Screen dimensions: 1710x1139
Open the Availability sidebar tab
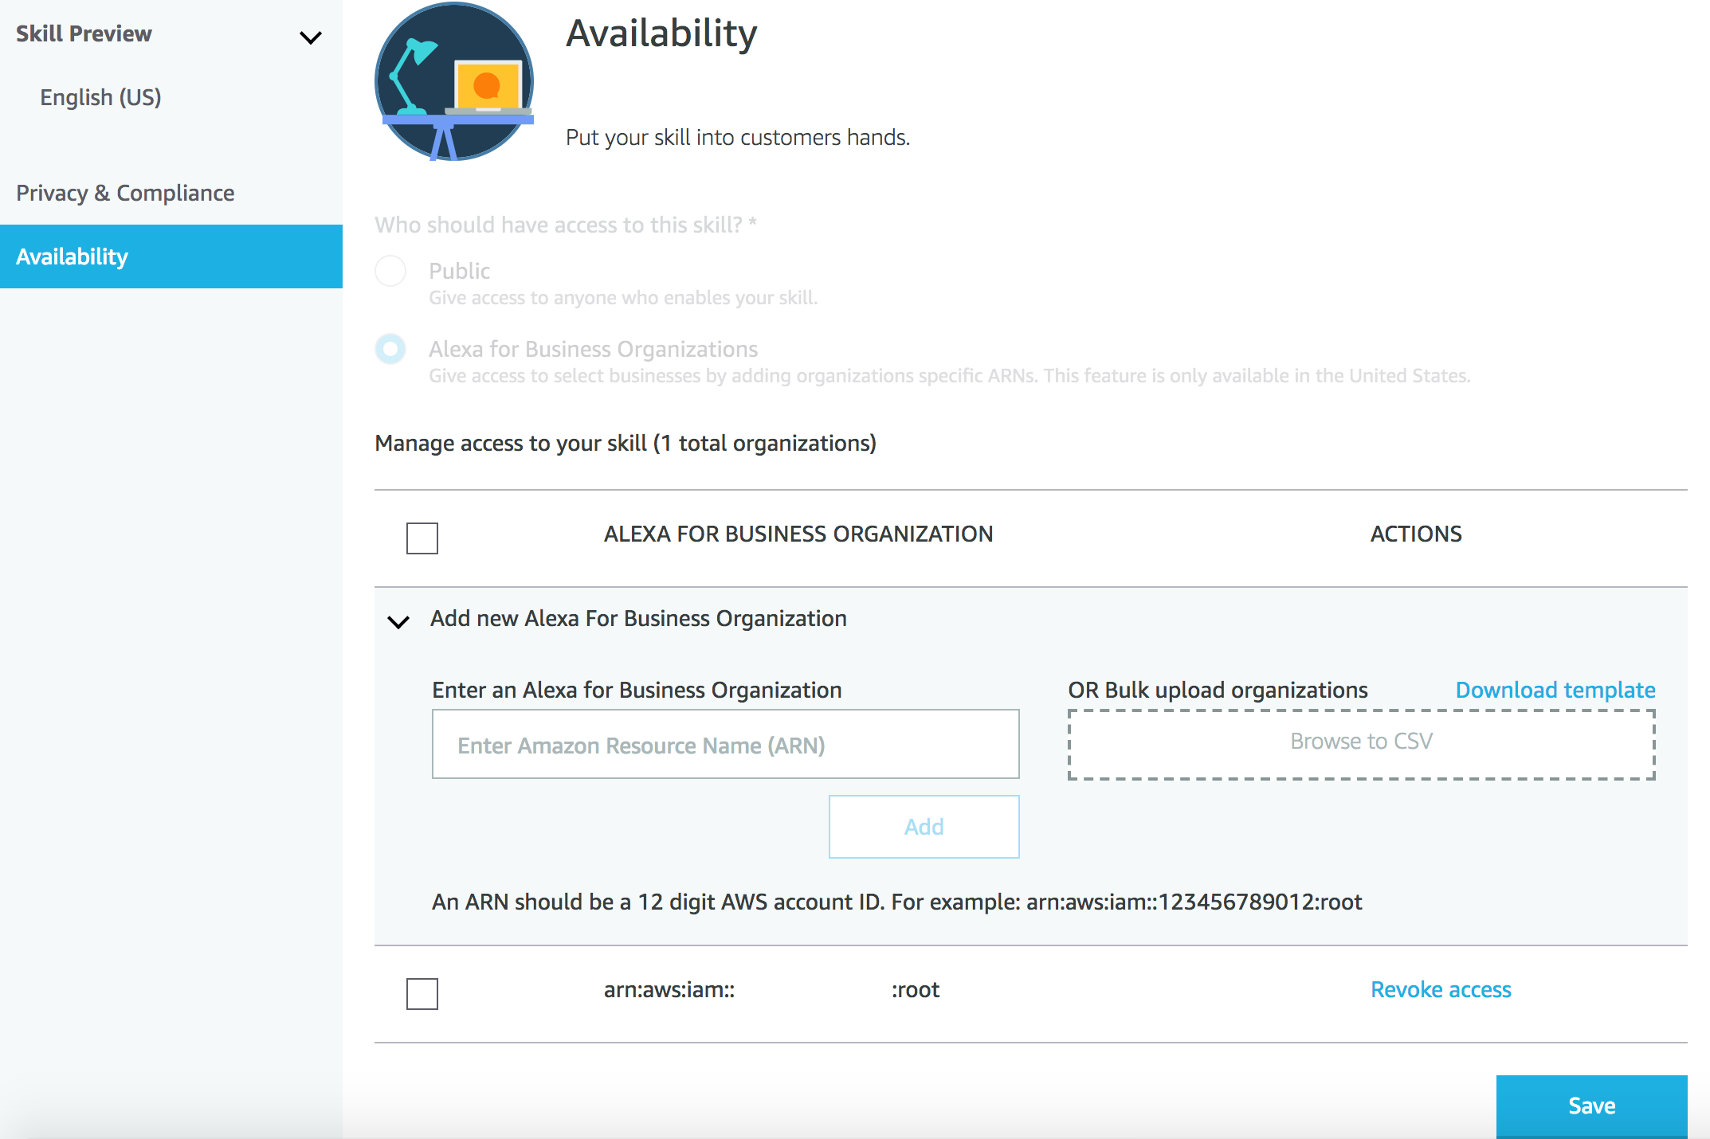171,256
